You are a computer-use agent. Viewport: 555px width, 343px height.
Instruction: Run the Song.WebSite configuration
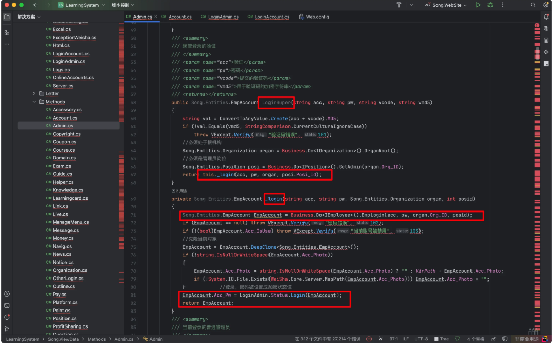point(478,5)
